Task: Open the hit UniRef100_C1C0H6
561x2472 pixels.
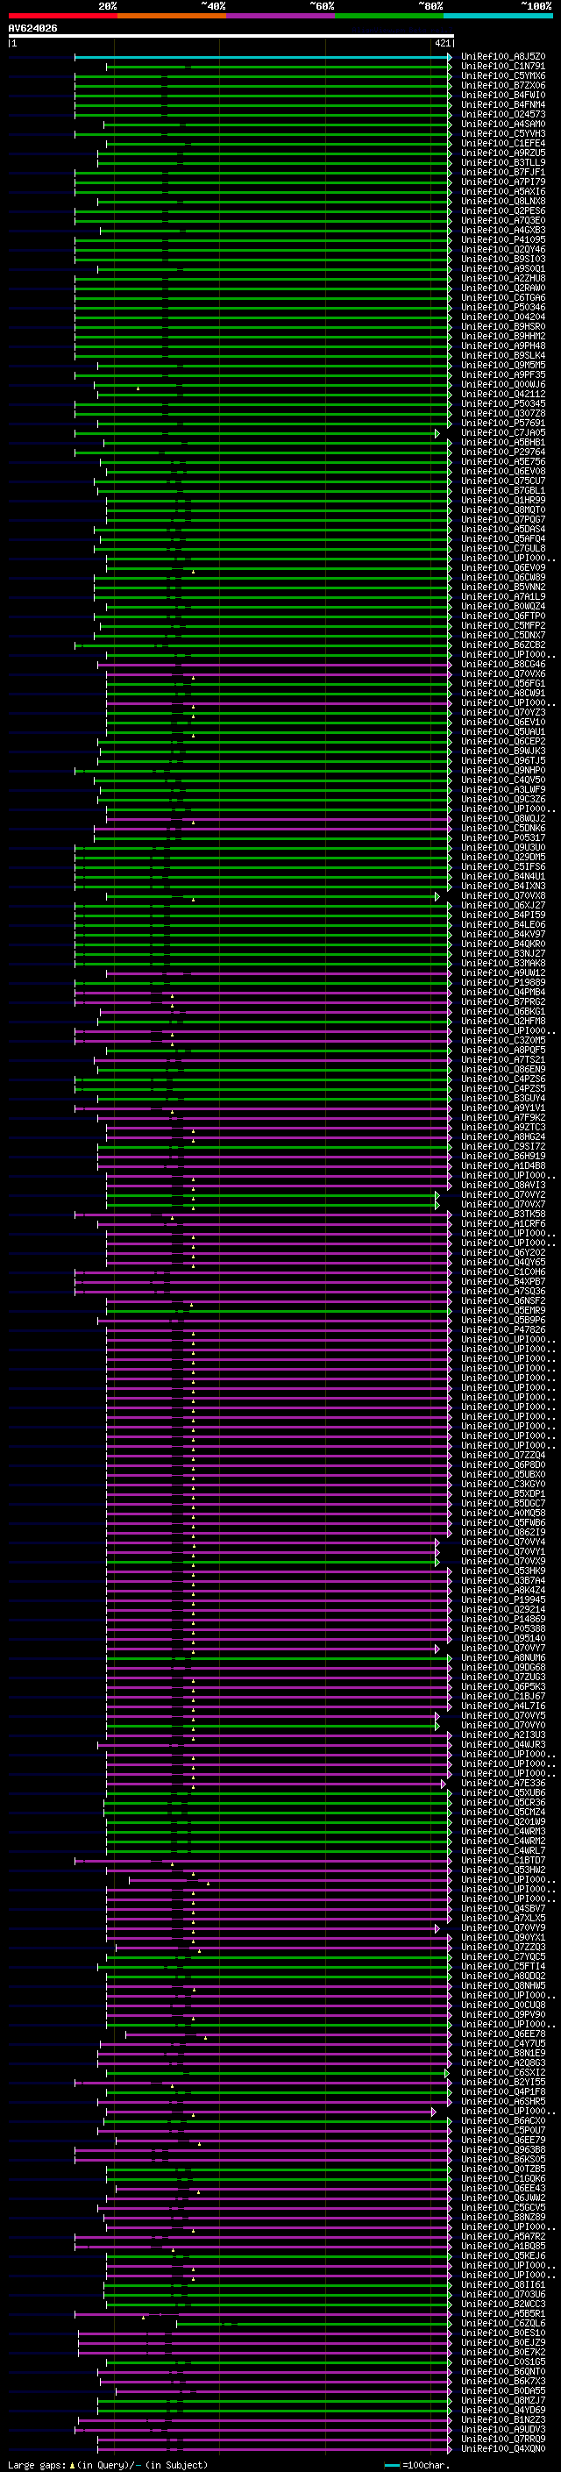Action: 503,1272
